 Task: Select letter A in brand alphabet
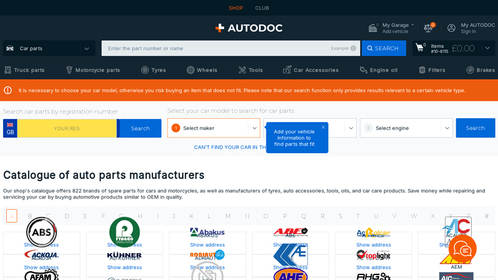12,216
